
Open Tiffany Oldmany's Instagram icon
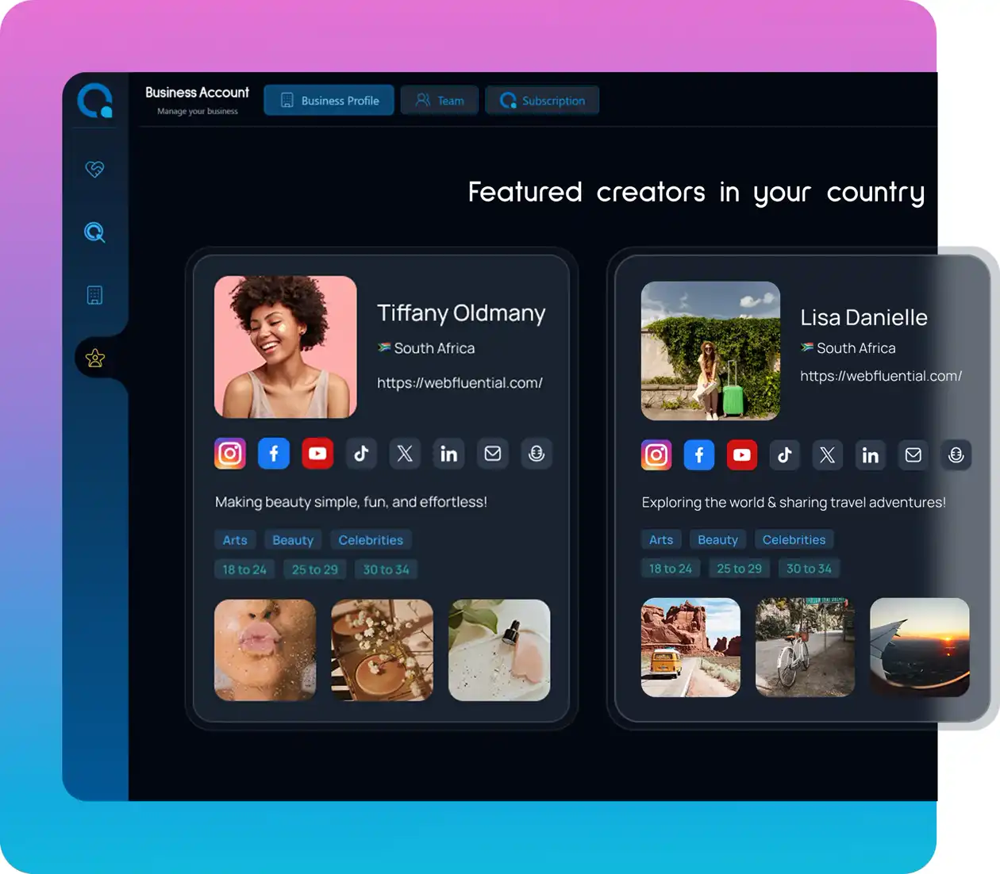coord(230,454)
